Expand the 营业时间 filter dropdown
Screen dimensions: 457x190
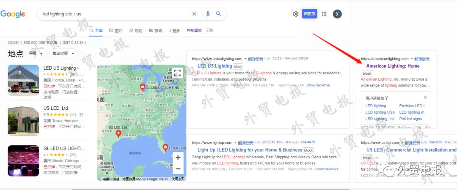click(x=64, y=53)
